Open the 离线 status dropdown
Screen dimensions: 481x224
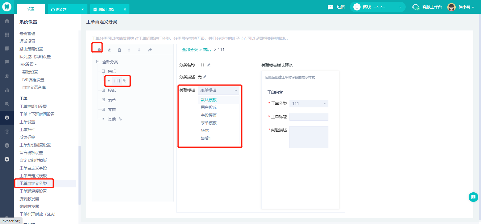point(378,7)
